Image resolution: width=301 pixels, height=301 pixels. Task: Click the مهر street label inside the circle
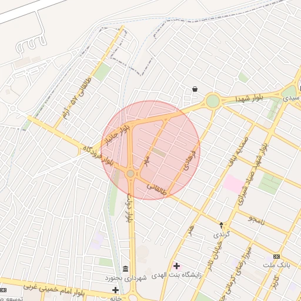tap(147, 161)
